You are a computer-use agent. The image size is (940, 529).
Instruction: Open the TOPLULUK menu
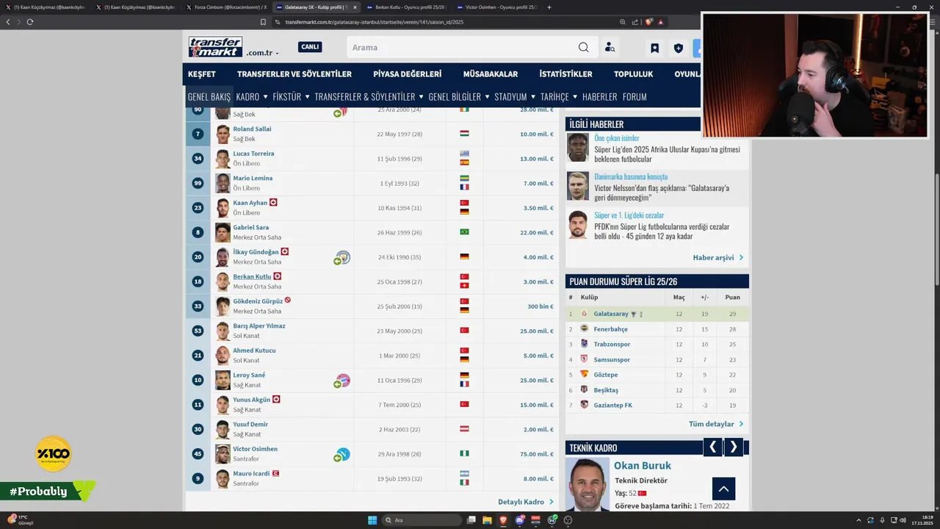pos(633,74)
